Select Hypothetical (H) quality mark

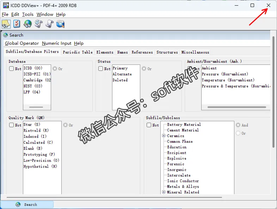[x=40, y=166]
